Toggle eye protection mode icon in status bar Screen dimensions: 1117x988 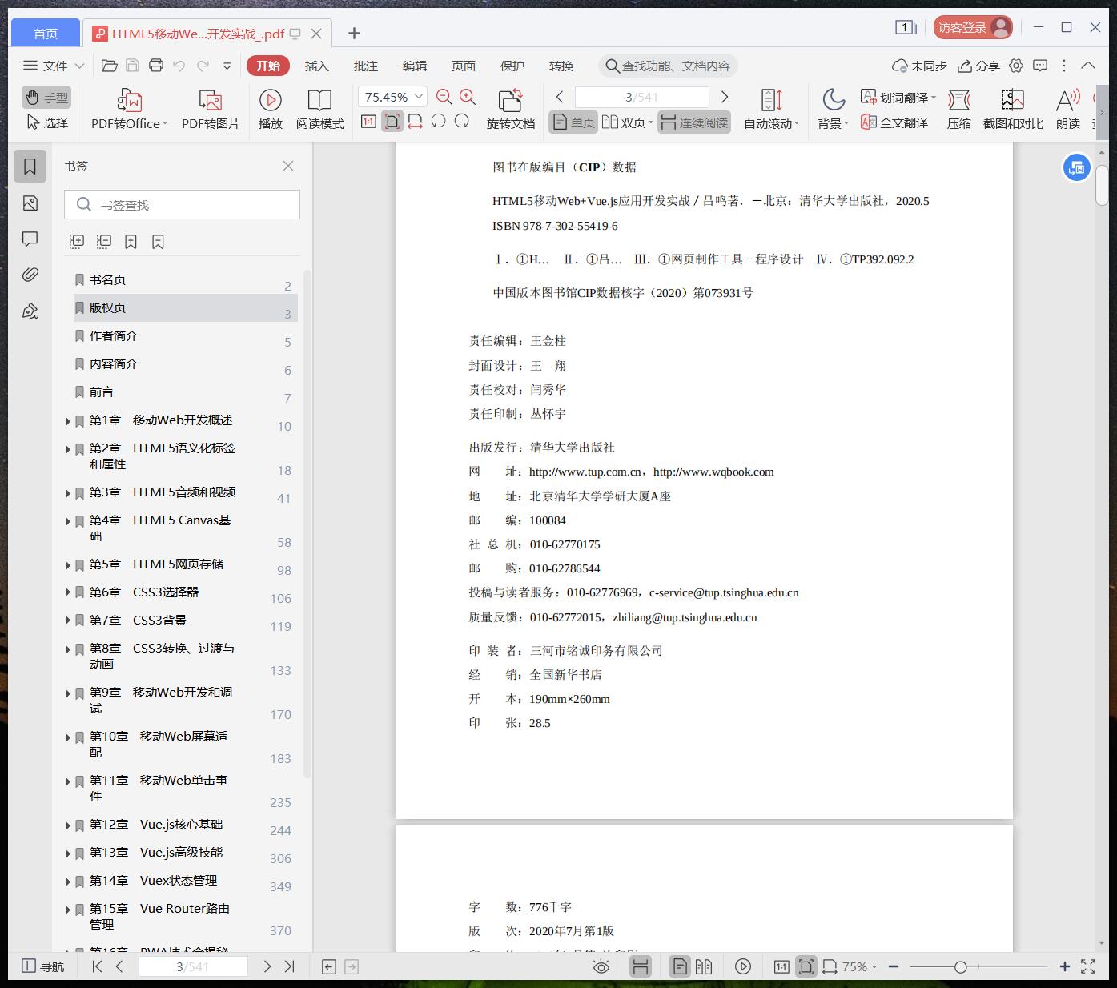click(x=601, y=966)
